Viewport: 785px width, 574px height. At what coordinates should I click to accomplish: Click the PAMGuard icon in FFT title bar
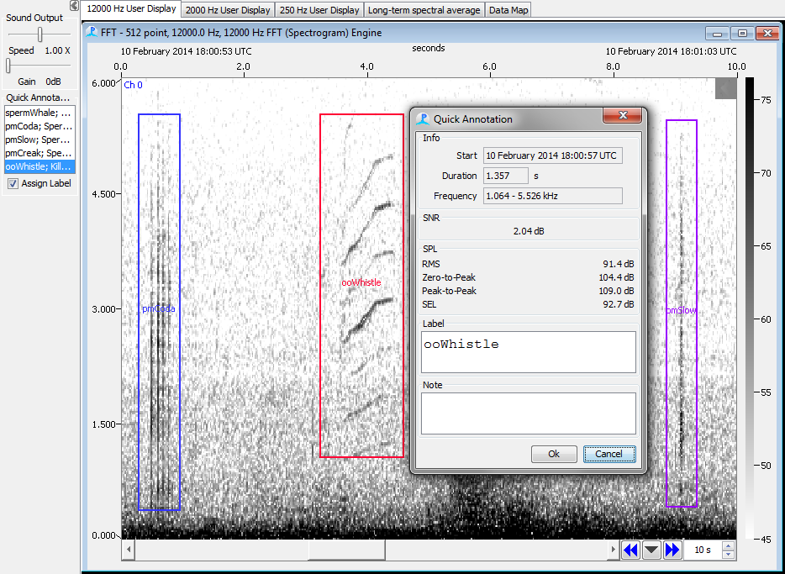click(92, 33)
